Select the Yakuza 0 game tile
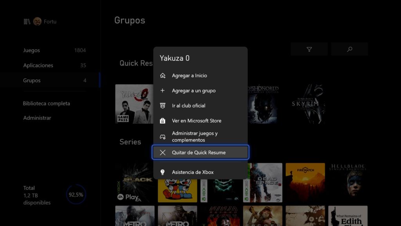This screenshot has height=226, width=401. (x=134, y=104)
